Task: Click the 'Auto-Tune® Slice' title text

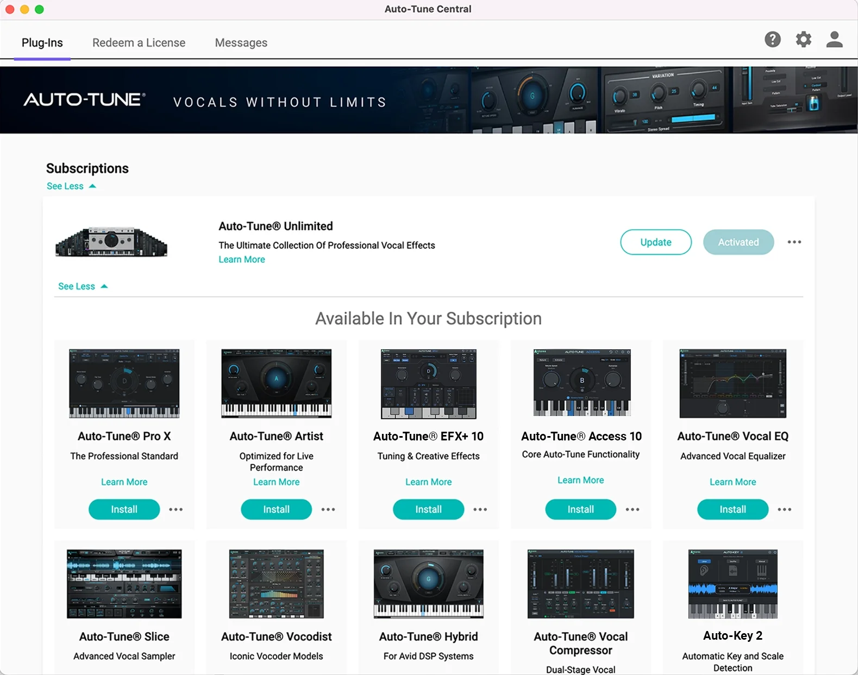Action: point(124,636)
